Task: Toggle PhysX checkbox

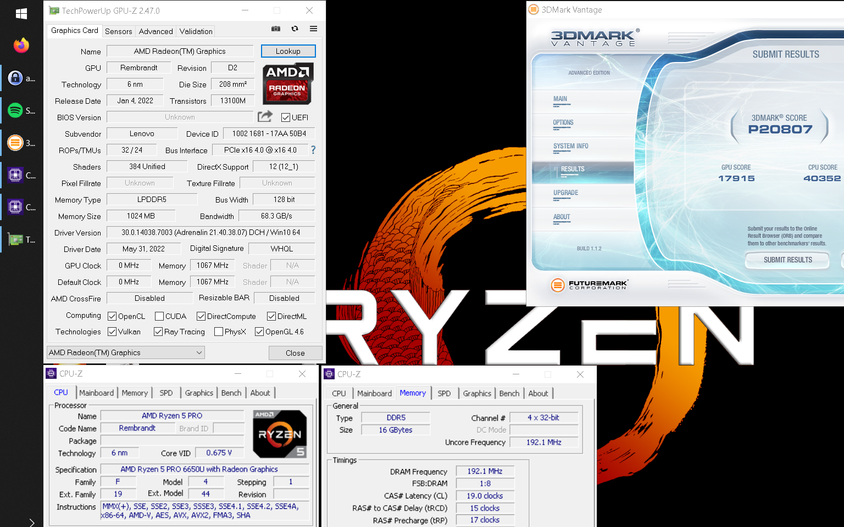Action: point(219,332)
